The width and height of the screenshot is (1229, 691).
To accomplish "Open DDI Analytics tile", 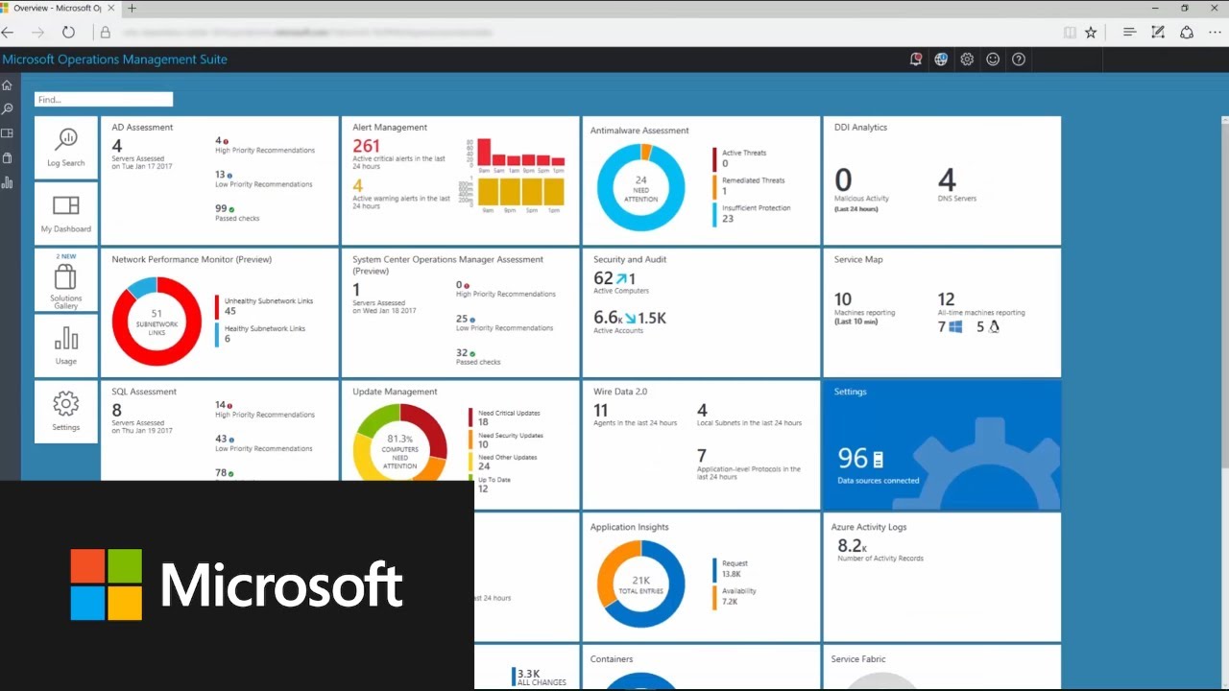I will tap(942, 180).
